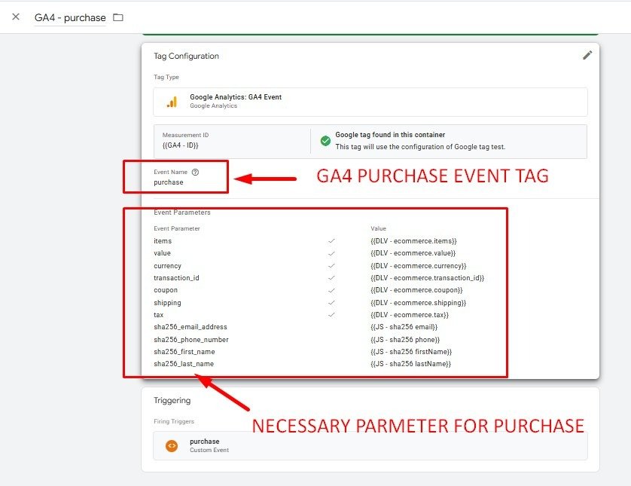This screenshot has height=486, width=631.
Task: Click the Triggering section heading
Action: pos(172,400)
